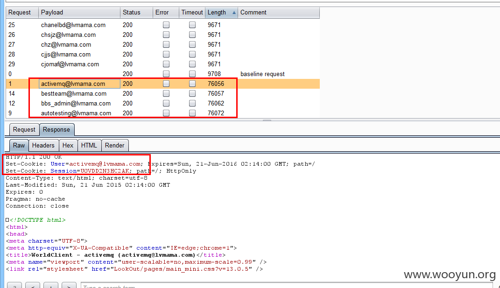Click the search term input field
Image resolution: width=500 pixels, height=288 pixels.
coord(287,286)
